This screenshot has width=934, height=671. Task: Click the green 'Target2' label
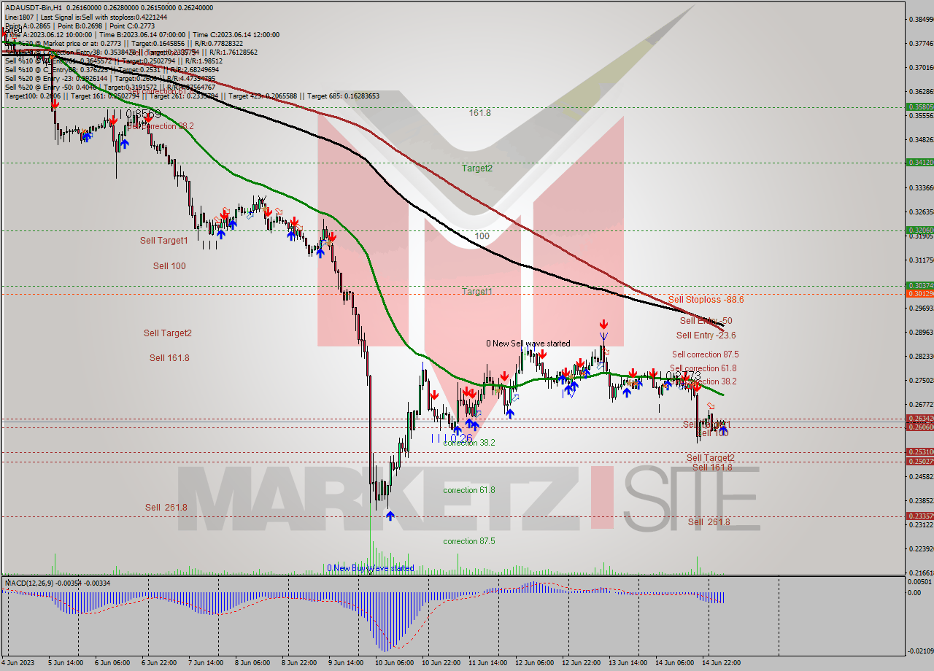click(476, 168)
